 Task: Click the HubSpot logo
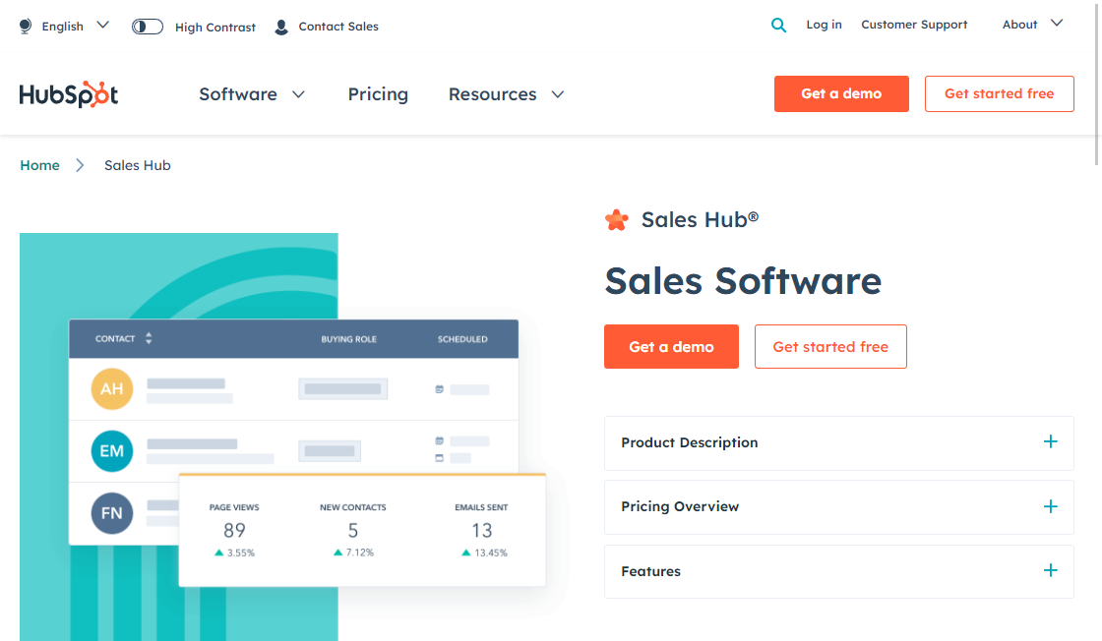pyautogui.click(x=68, y=93)
